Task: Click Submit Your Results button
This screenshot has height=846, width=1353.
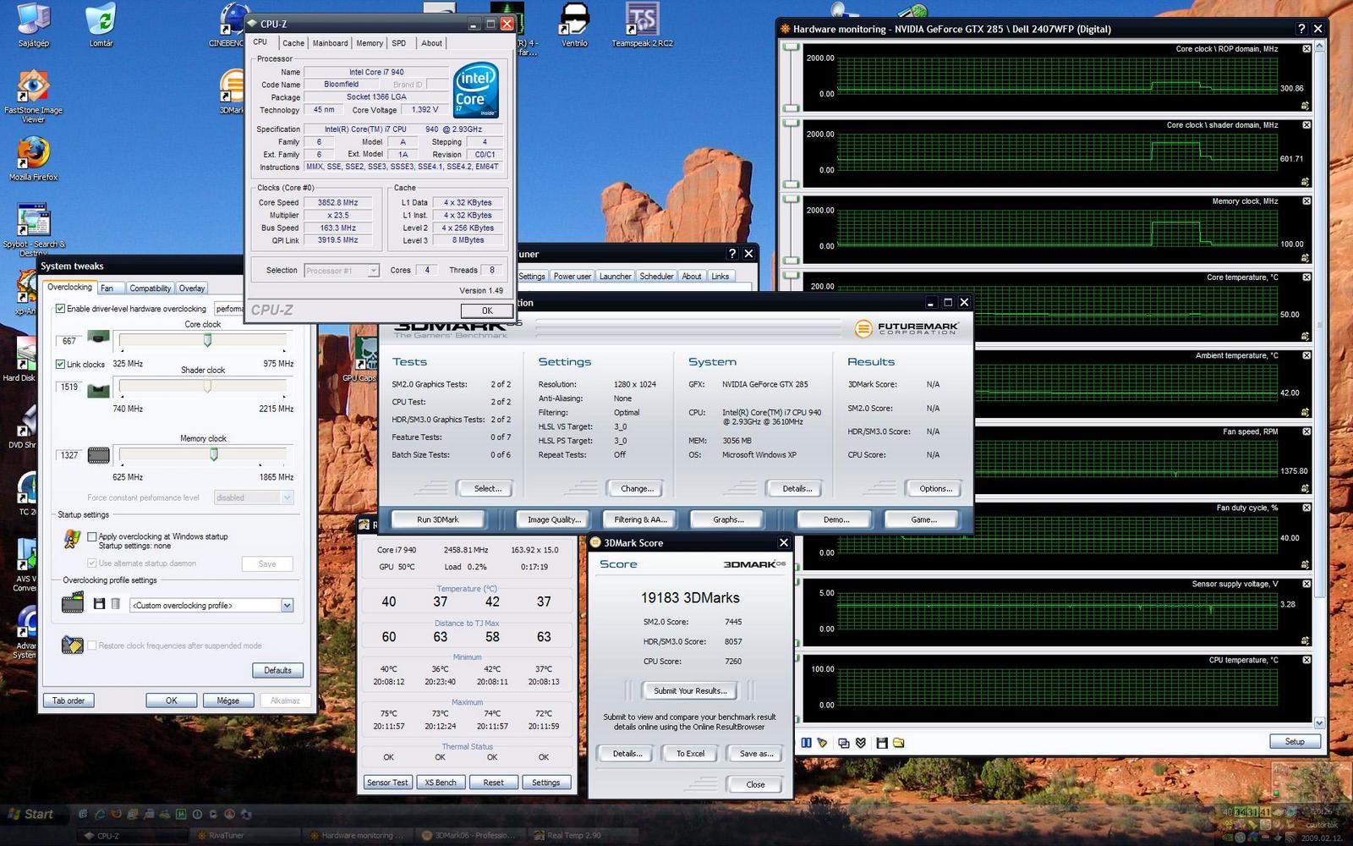Action: point(690,690)
